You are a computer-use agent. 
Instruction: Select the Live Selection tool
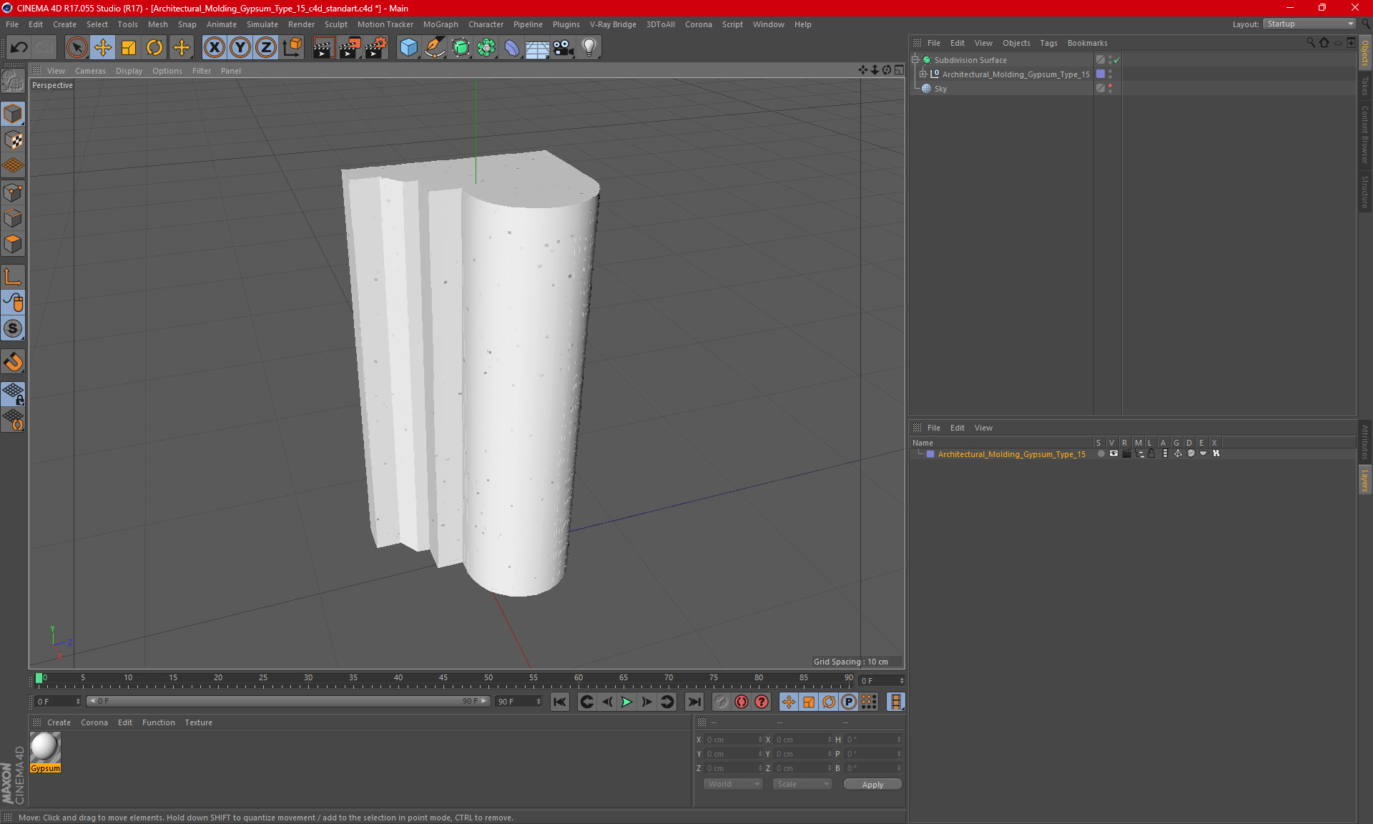click(x=77, y=48)
